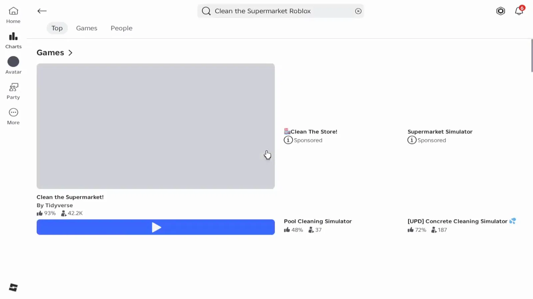Click the 187 player count
This screenshot has height=299, width=533.
(439, 230)
